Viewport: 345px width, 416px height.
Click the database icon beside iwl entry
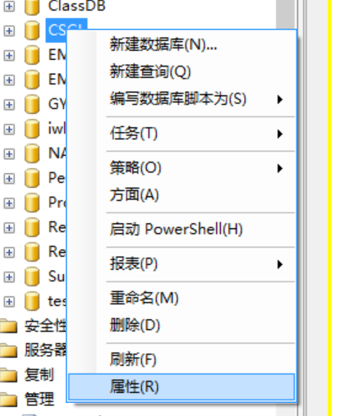pyautogui.click(x=32, y=129)
